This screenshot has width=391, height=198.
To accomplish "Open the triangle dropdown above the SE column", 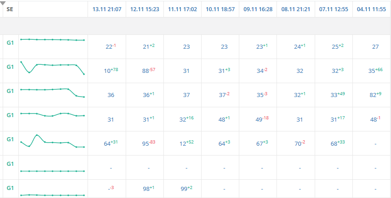I will coord(3,3).
